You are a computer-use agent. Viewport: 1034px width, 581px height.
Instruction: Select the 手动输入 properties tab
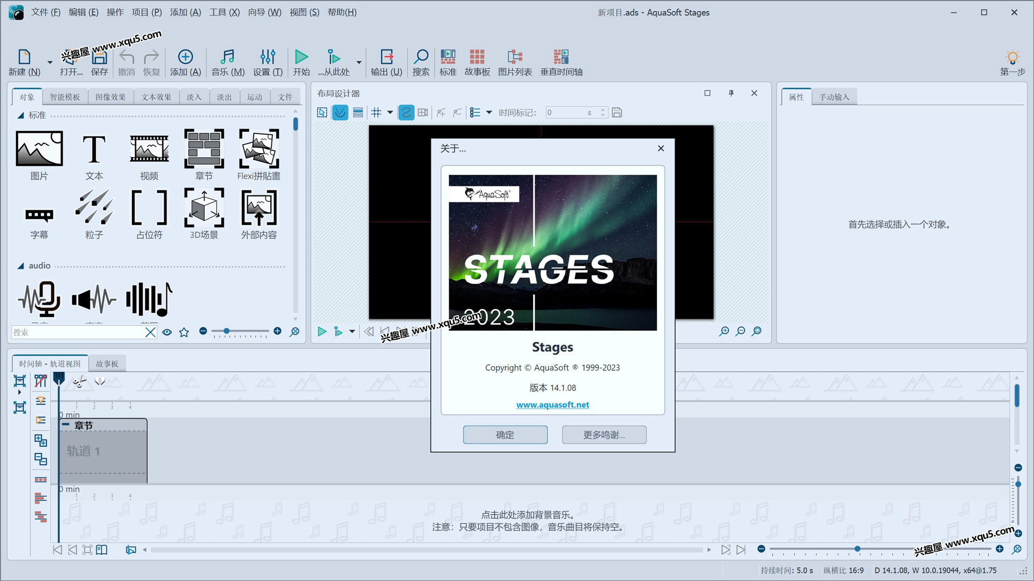pyautogui.click(x=836, y=97)
